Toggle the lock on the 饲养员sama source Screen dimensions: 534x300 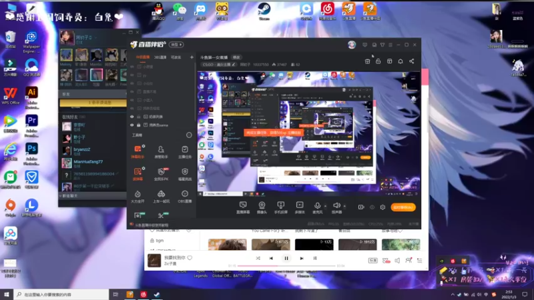[139, 125]
